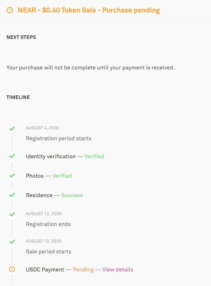The width and height of the screenshot is (211, 286).
Task: Select the Next Steps section heading
Action: tap(21, 37)
